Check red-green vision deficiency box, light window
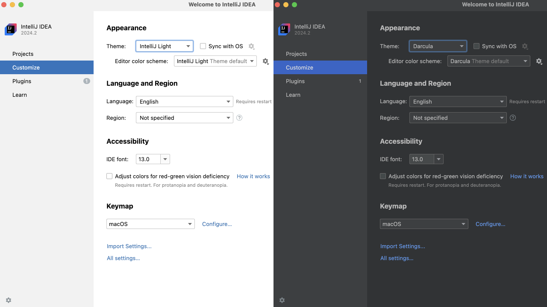 coord(109,176)
